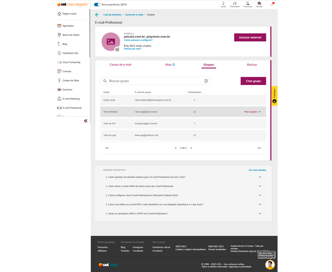Switch to the Caixas de e-mail tab
Viewport: 332px width, 272px height.
click(x=120, y=65)
